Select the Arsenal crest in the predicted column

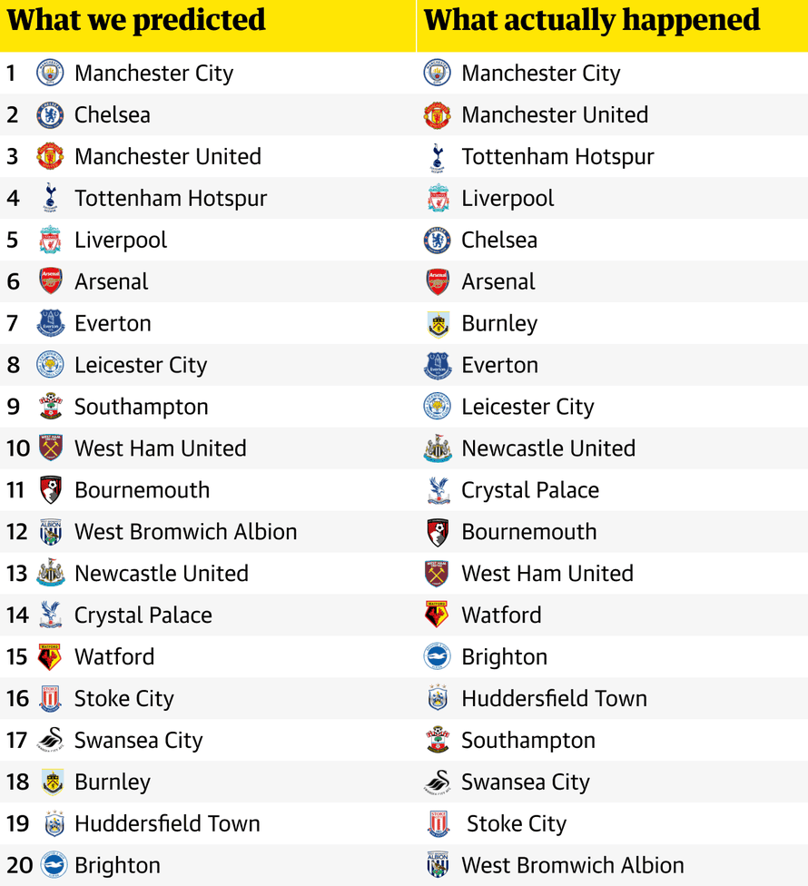50,282
